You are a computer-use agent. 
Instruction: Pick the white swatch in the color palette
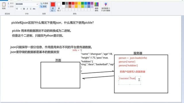pos(64,6)
